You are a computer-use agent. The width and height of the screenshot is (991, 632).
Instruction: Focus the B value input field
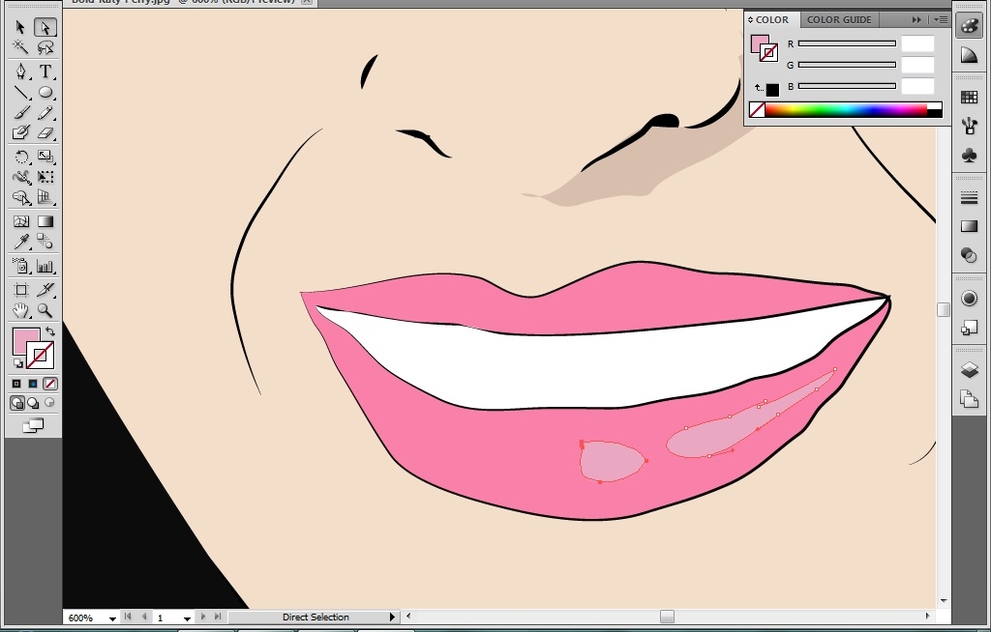[917, 87]
